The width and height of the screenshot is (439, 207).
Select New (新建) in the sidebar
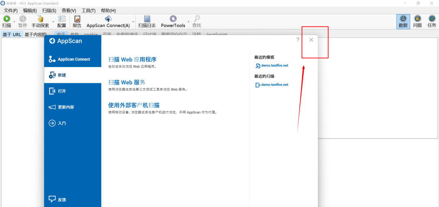point(72,75)
